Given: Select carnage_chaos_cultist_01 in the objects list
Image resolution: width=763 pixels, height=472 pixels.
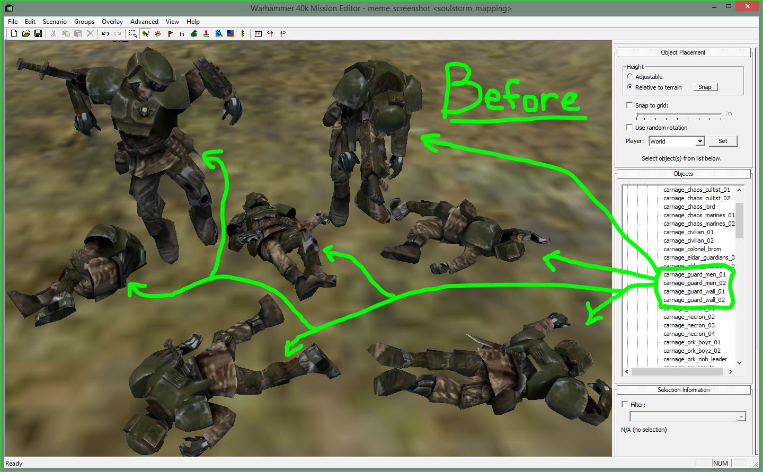Looking at the screenshot, I should pyautogui.click(x=697, y=190).
